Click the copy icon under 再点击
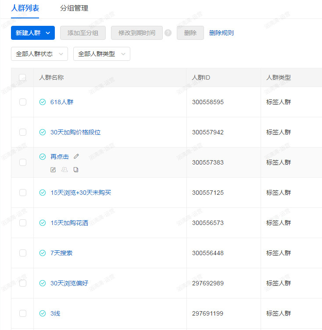This screenshot has width=322, height=330. click(76, 170)
